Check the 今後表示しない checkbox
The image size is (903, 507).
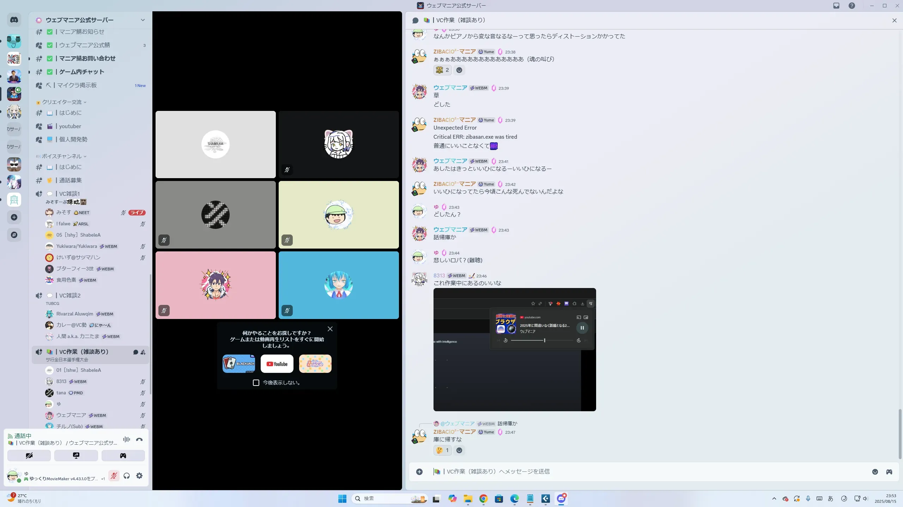click(x=256, y=383)
